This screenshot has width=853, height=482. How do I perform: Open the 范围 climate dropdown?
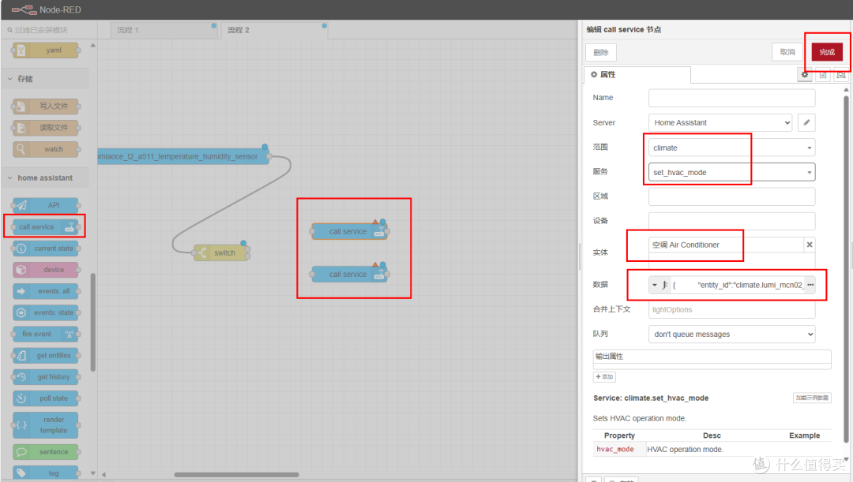coord(731,148)
